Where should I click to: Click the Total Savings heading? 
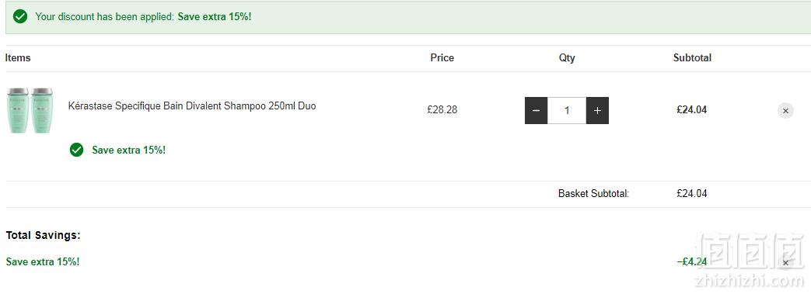44,236
